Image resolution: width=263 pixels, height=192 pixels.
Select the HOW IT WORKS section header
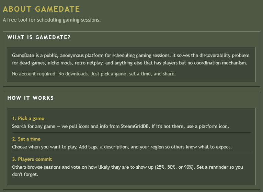pyautogui.click(x=31, y=98)
